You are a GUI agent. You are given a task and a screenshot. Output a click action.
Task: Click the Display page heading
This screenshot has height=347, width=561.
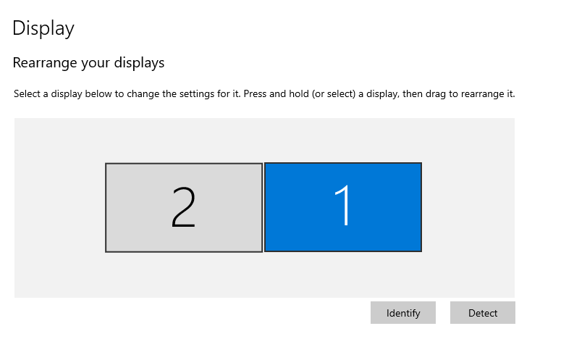43,29
